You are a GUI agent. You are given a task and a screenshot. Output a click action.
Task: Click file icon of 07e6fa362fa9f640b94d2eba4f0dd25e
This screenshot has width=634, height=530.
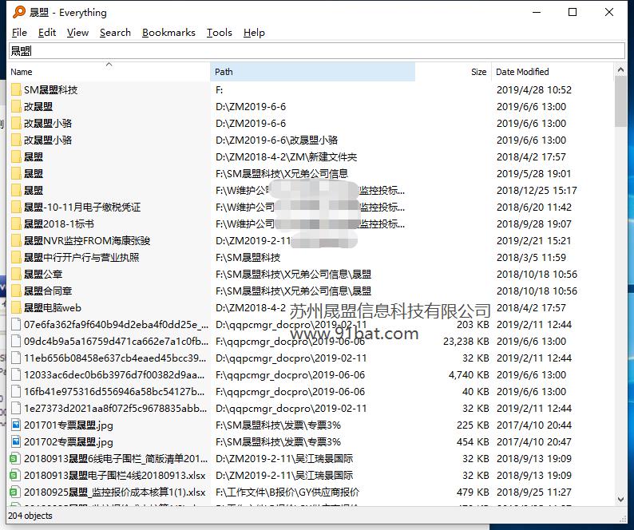point(16,325)
